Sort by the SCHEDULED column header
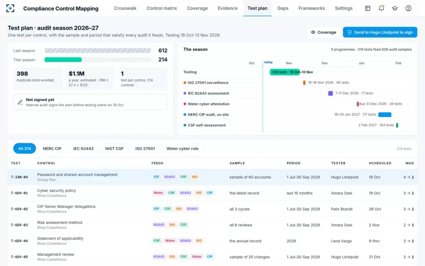Screen dimensions: 425x266 point(380,163)
